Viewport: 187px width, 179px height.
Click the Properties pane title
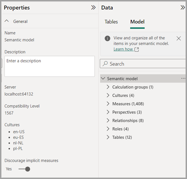(x=17, y=8)
